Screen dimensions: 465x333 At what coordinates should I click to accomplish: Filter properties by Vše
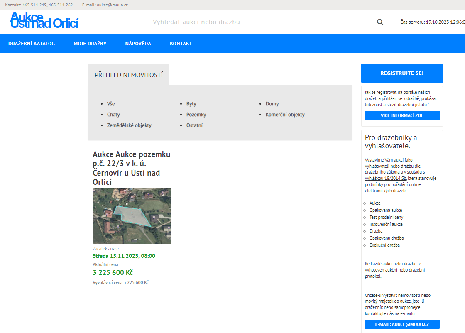(x=111, y=104)
